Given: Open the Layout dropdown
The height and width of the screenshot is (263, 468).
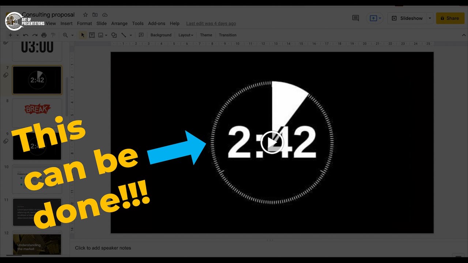Looking at the screenshot, I should 186,35.
